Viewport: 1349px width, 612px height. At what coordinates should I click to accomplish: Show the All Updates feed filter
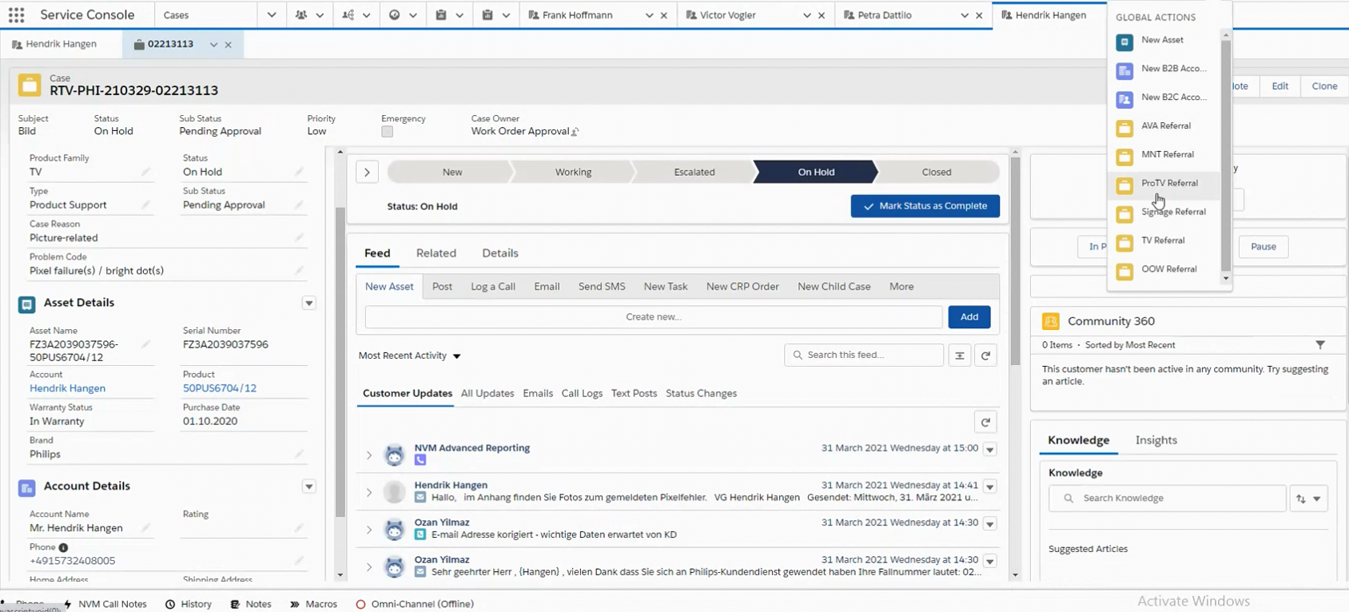487,393
